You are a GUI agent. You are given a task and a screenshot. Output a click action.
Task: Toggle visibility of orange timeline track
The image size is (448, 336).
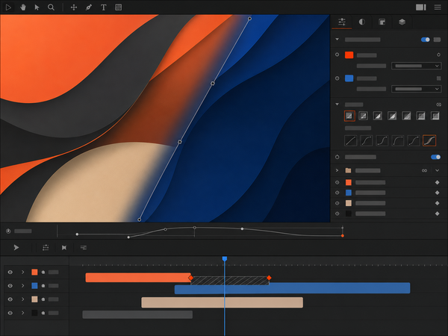(10, 272)
